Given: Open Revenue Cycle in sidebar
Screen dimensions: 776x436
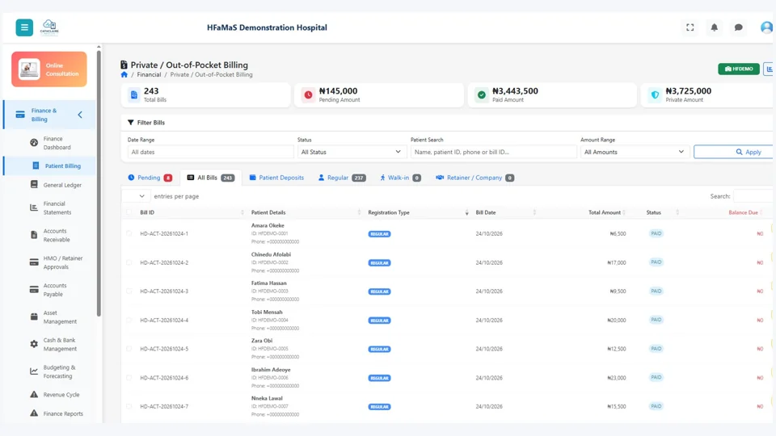Looking at the screenshot, I should 57,395.
